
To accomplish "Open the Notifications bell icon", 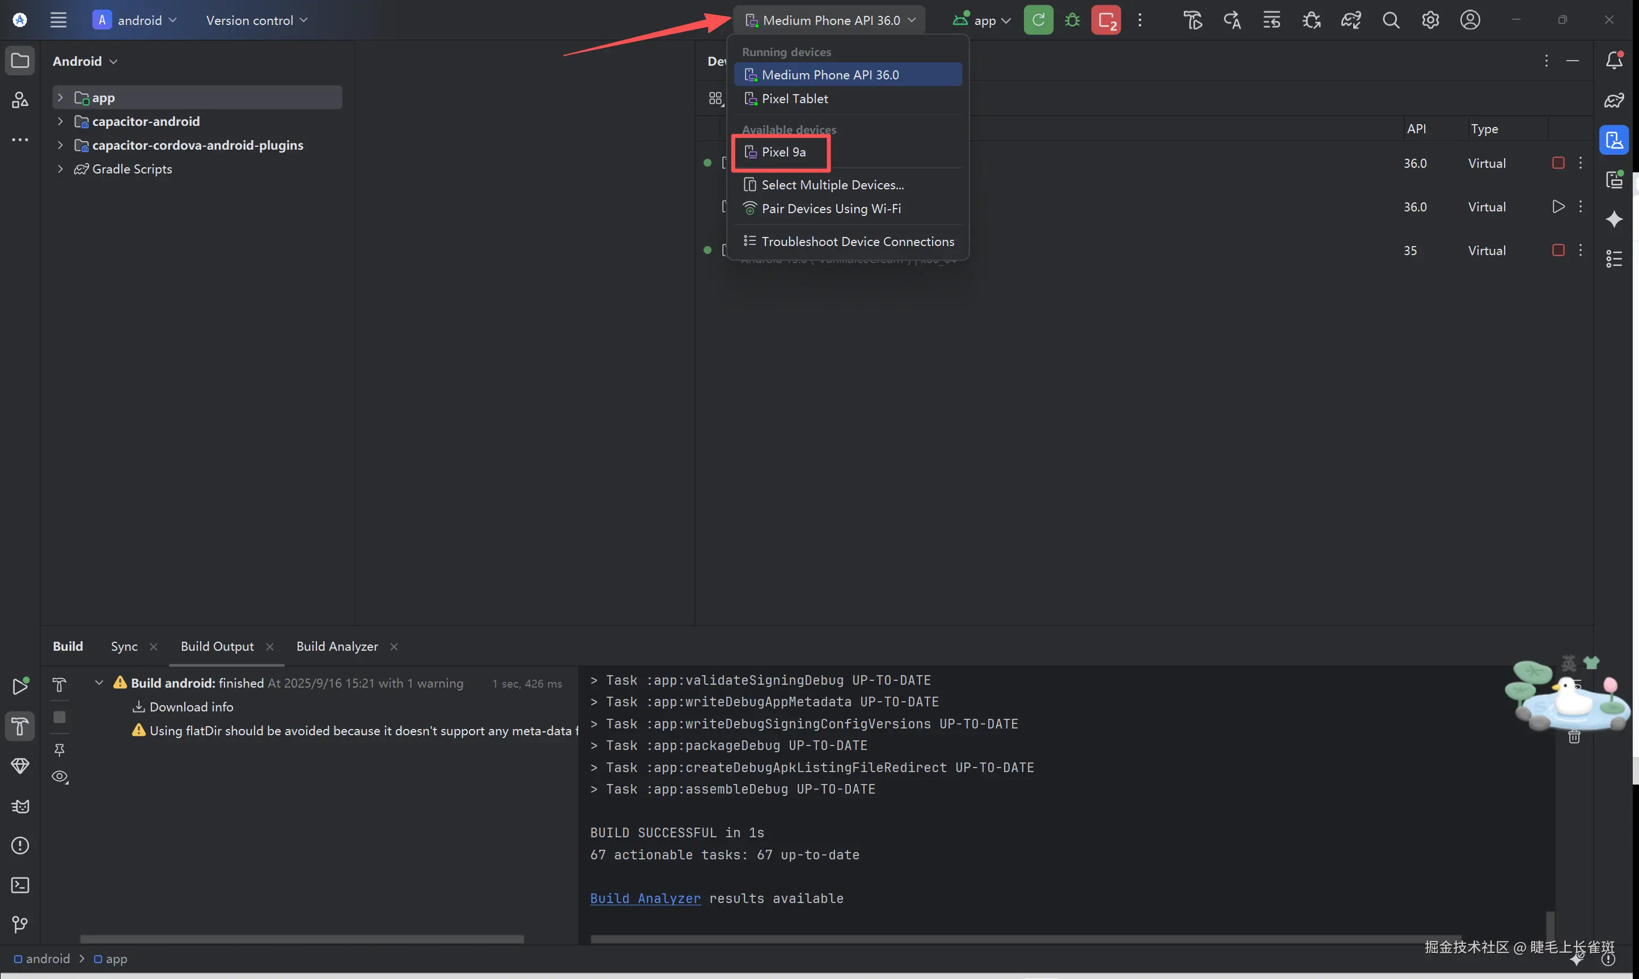I will click(x=1614, y=61).
